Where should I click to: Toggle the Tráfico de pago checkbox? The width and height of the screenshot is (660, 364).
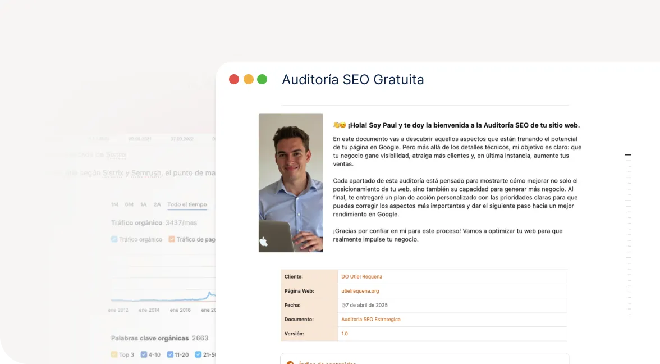click(x=172, y=239)
